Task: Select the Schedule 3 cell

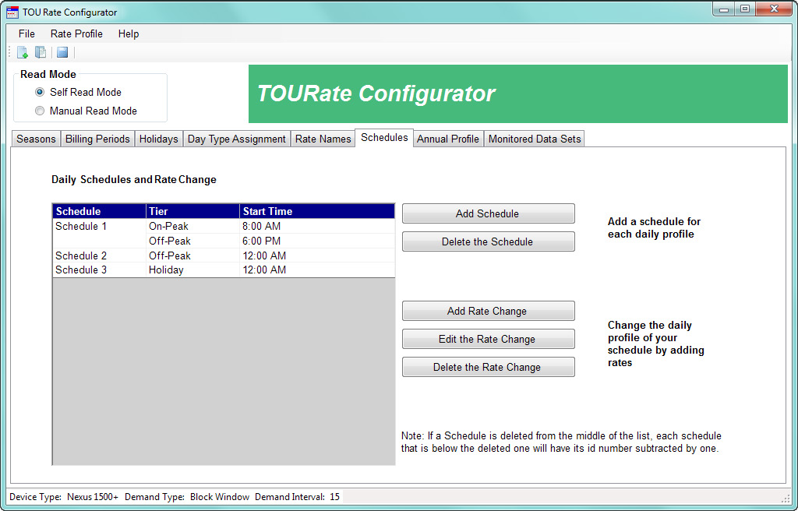Action: (x=99, y=270)
